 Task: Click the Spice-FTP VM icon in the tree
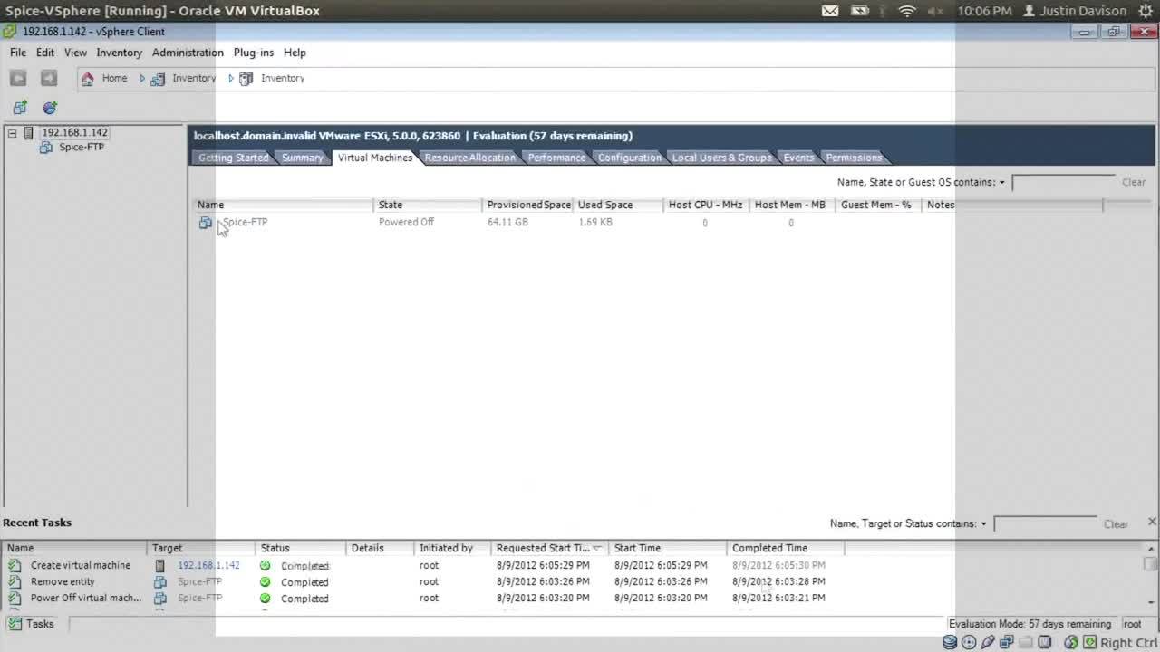[46, 147]
